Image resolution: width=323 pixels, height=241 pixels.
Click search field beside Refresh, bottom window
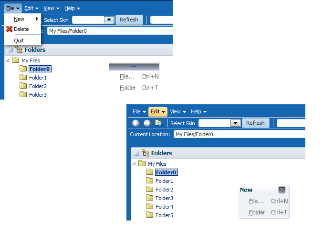pyautogui.click(x=291, y=123)
